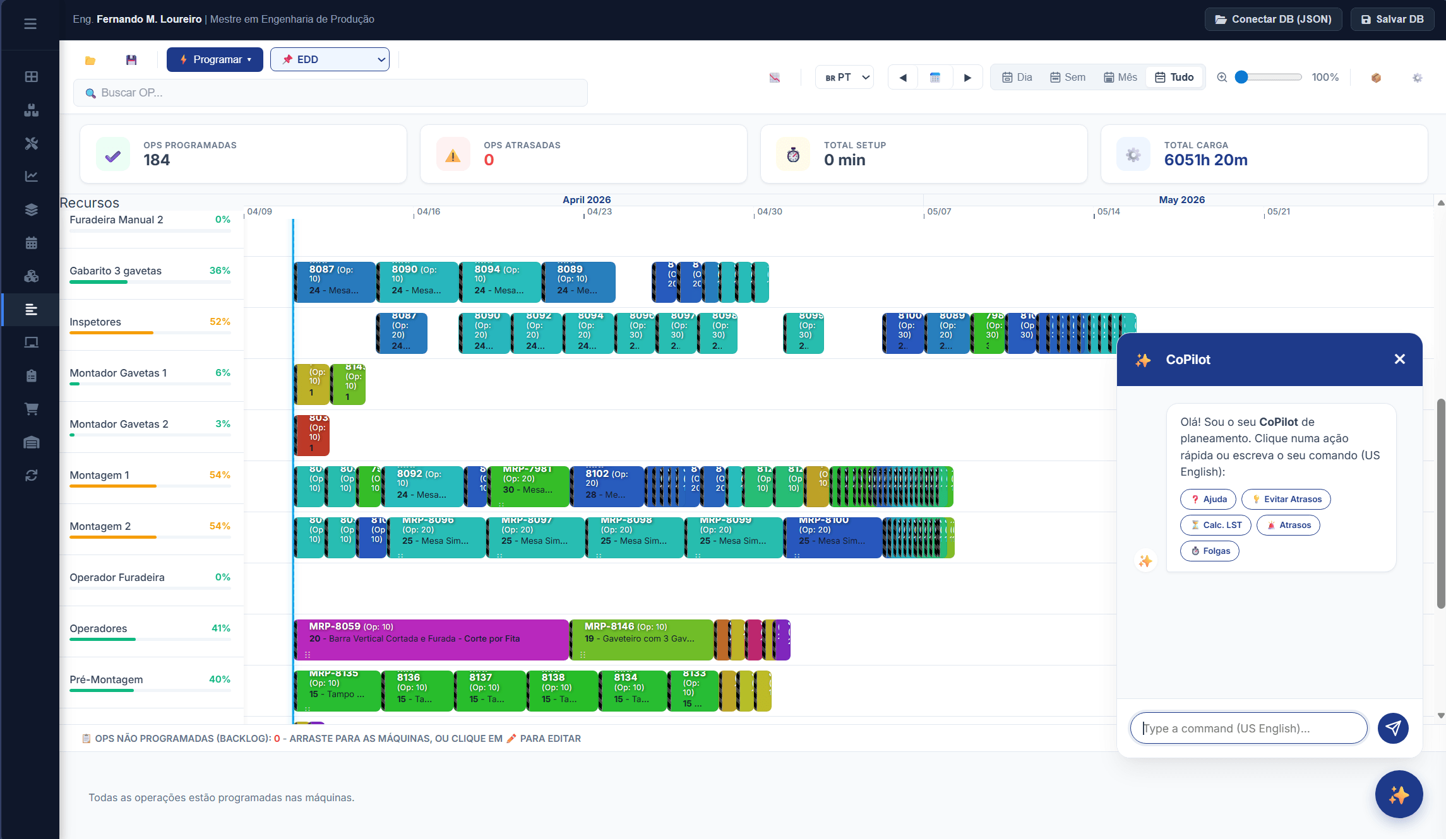The image size is (1446, 839).
Task: Focus the Buscar OP search field
Action: pyautogui.click(x=330, y=93)
